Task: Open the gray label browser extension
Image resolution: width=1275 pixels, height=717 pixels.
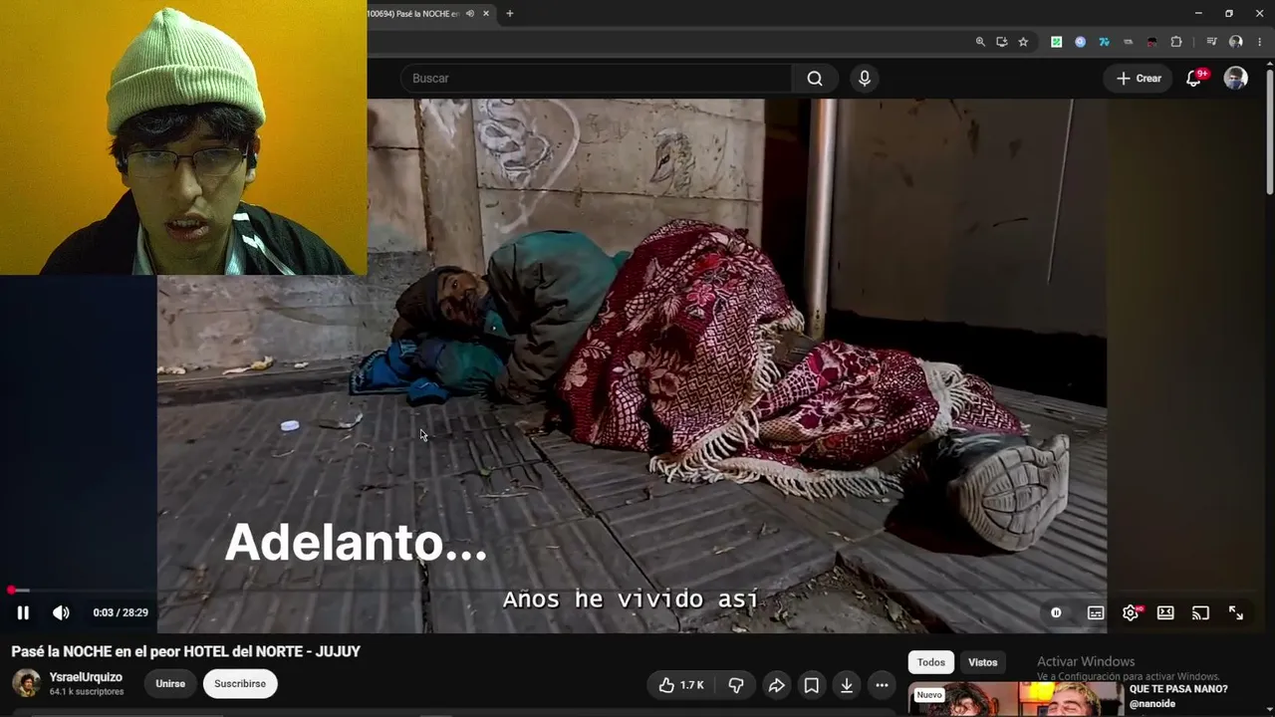Action: [1128, 42]
